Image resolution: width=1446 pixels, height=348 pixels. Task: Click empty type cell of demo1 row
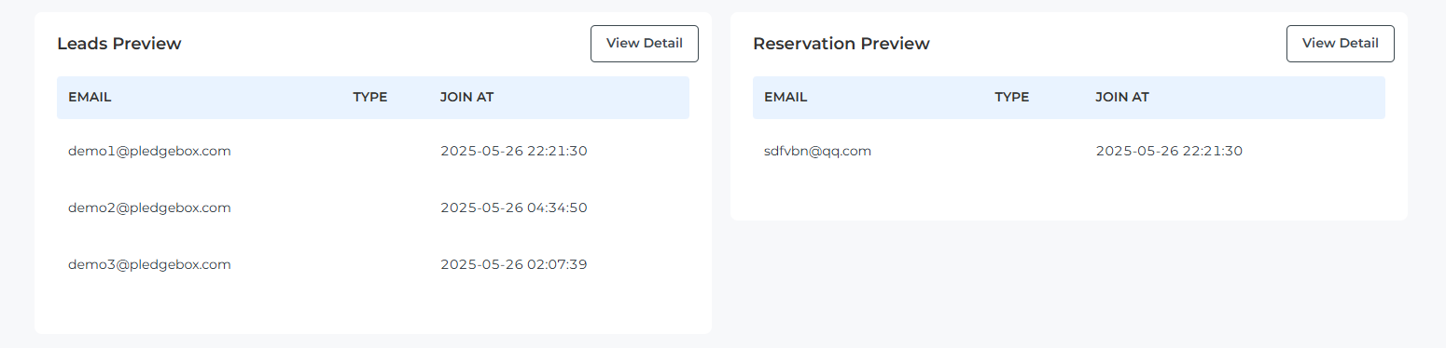click(385, 151)
